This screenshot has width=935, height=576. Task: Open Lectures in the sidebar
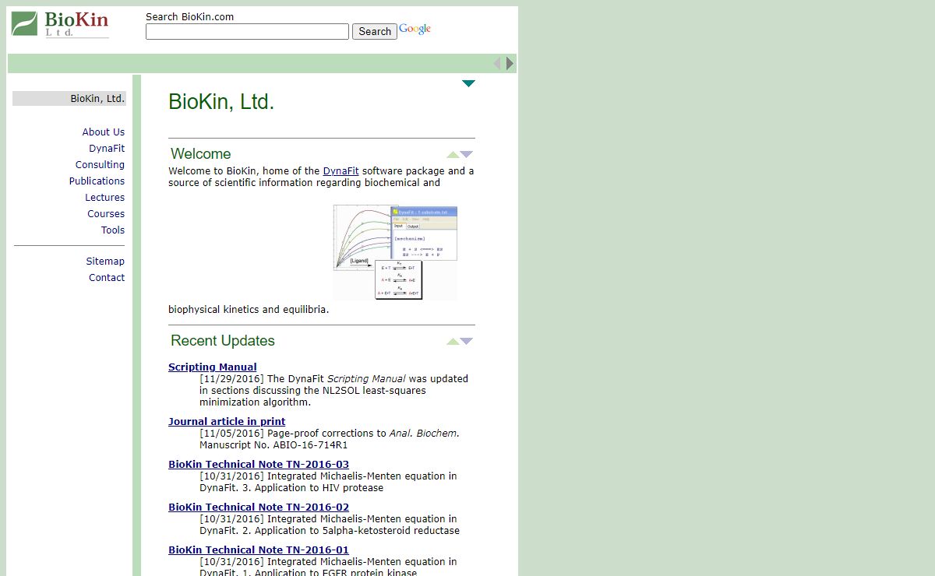tap(105, 198)
